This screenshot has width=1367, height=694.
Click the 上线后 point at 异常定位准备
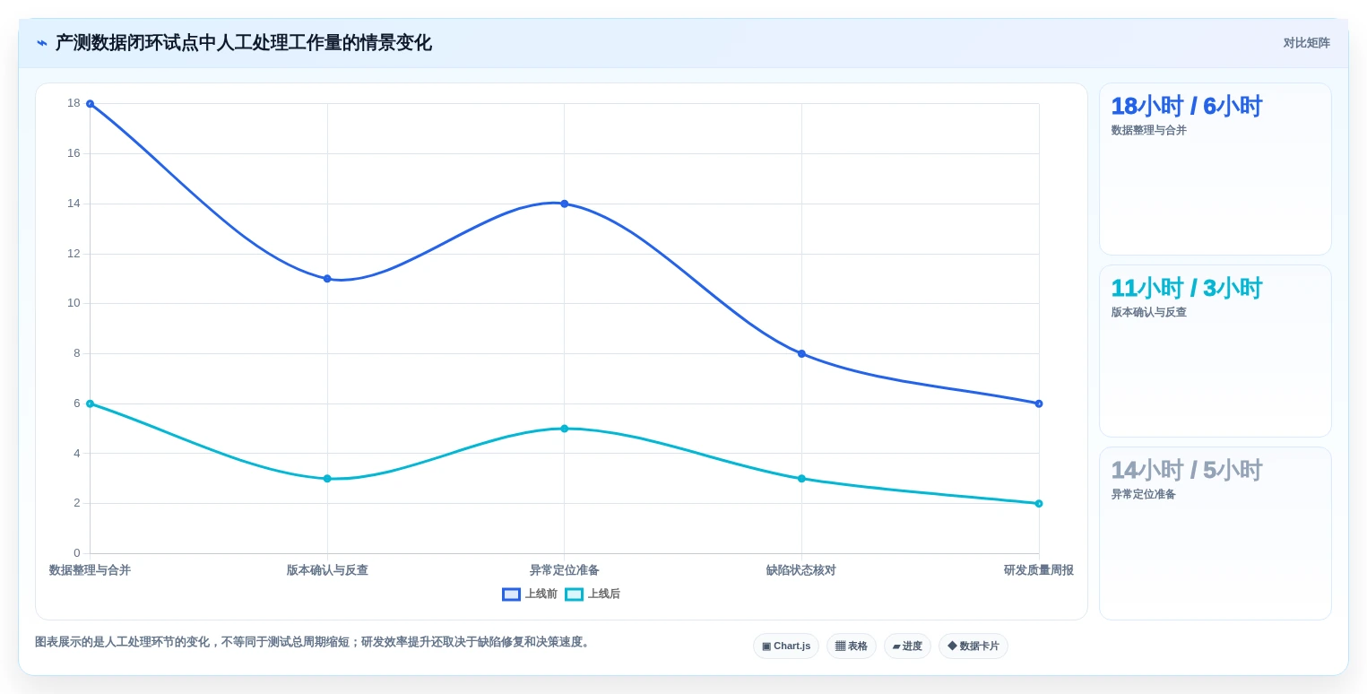click(565, 429)
